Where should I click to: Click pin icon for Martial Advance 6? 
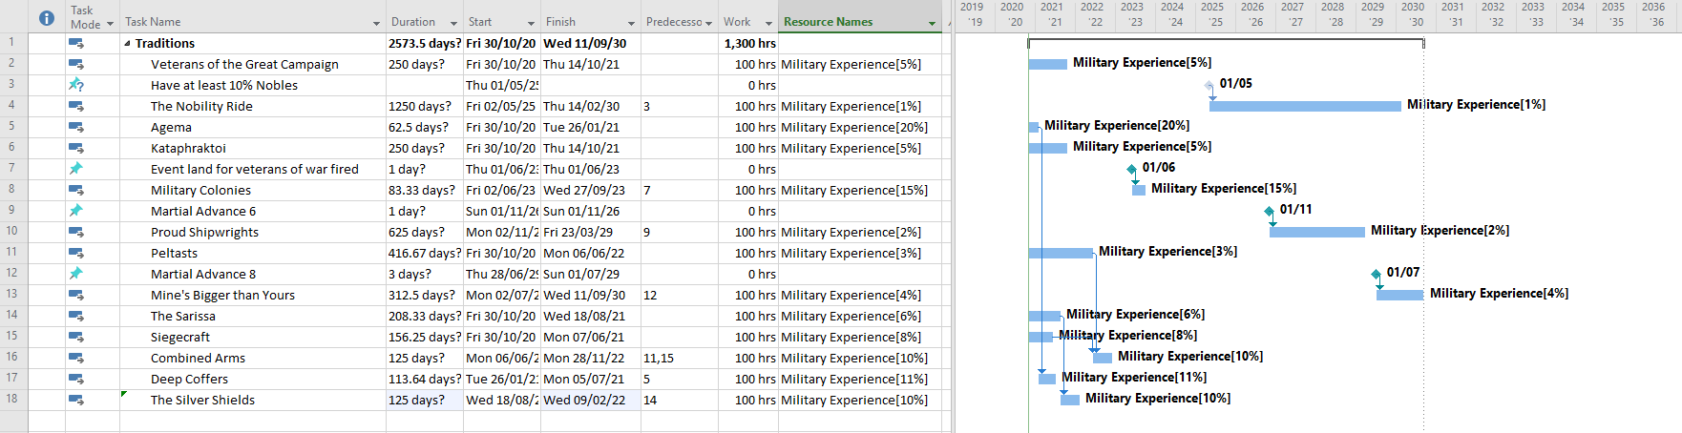click(x=76, y=211)
